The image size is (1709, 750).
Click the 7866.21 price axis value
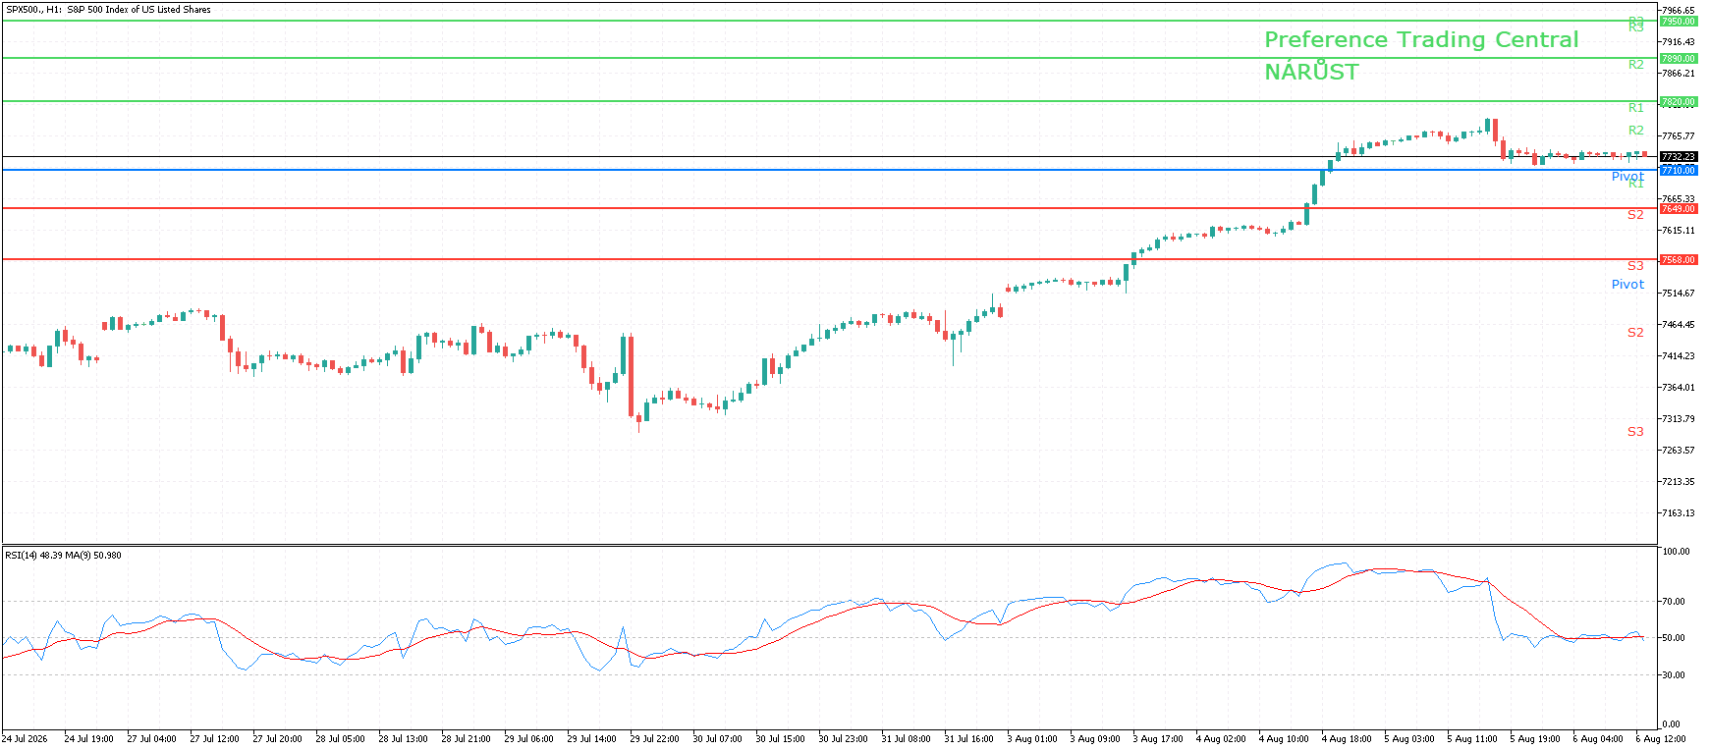(x=1678, y=74)
